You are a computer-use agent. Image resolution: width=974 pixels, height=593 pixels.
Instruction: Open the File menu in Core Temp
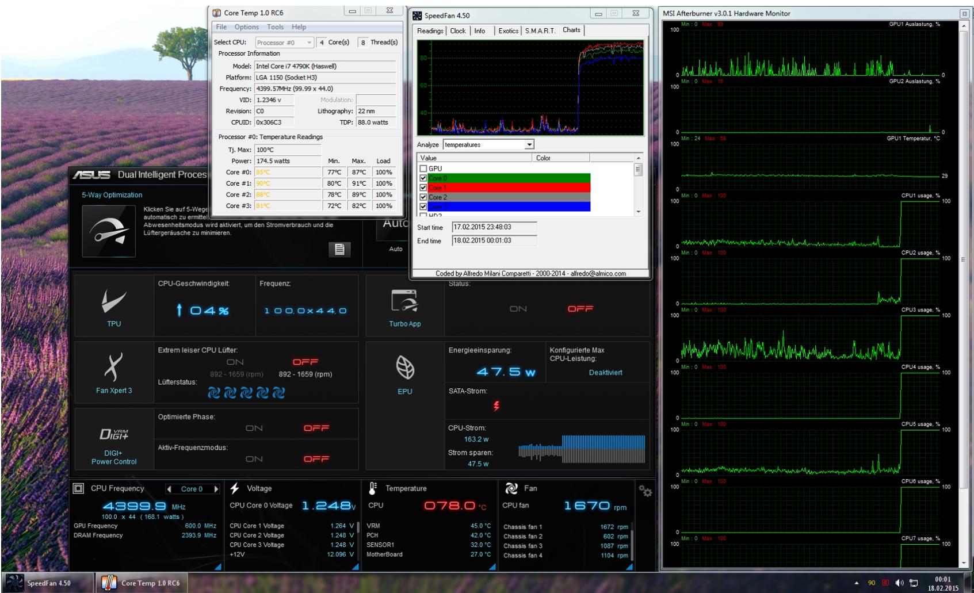[x=221, y=27]
